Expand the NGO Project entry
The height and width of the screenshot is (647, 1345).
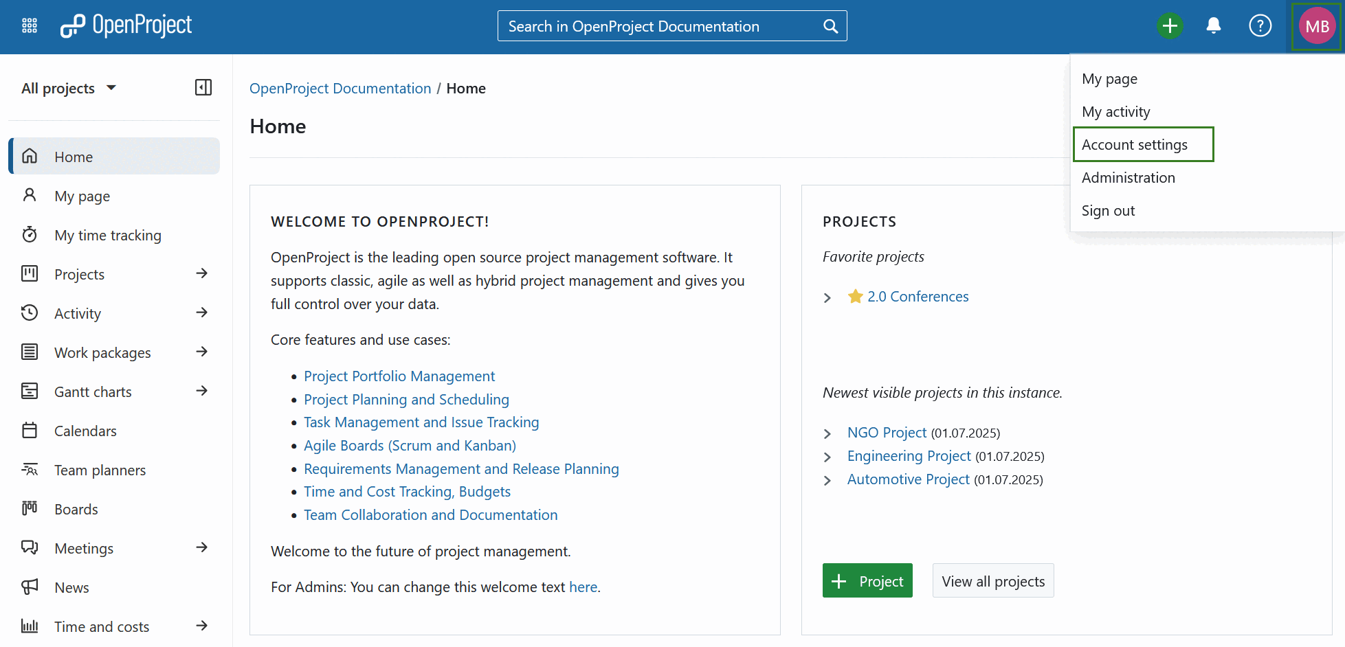(827, 433)
